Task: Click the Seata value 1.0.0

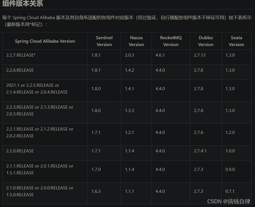Action: pos(230,151)
